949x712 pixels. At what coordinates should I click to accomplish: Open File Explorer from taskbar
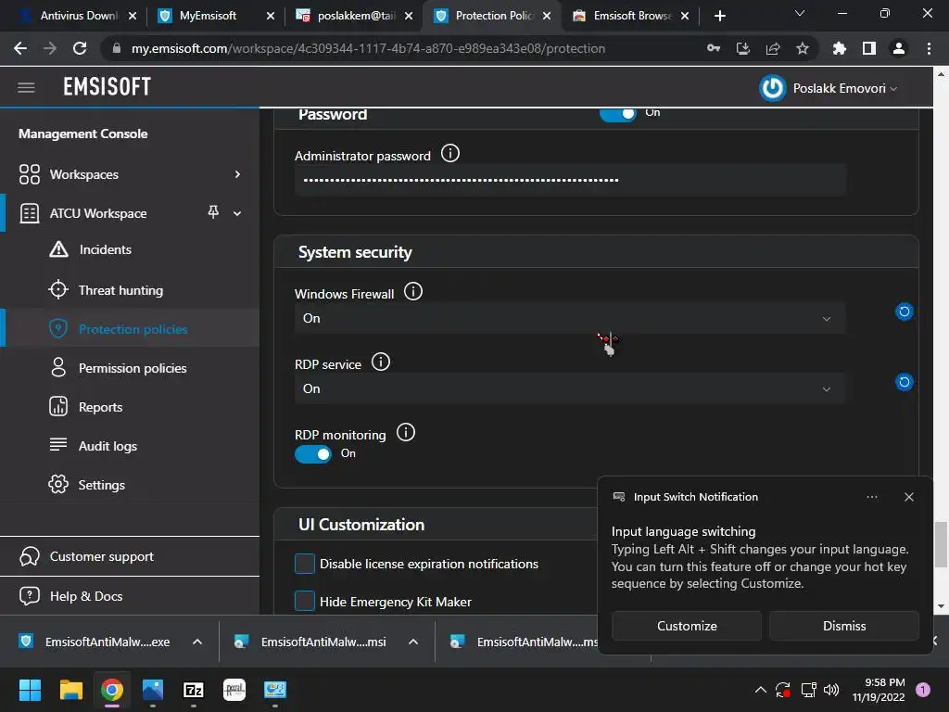coord(70,690)
